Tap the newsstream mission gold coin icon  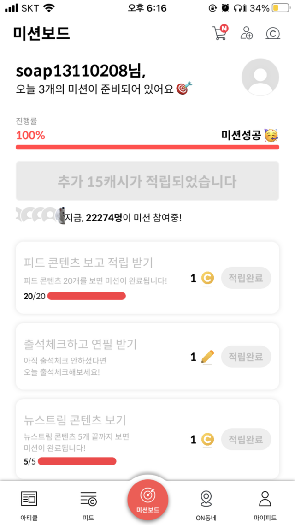coord(207,440)
